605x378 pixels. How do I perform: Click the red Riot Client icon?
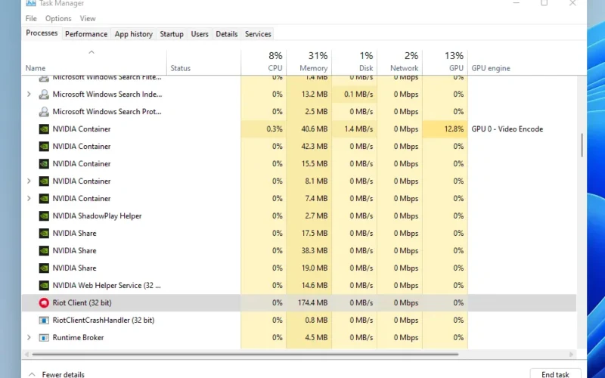pos(44,303)
